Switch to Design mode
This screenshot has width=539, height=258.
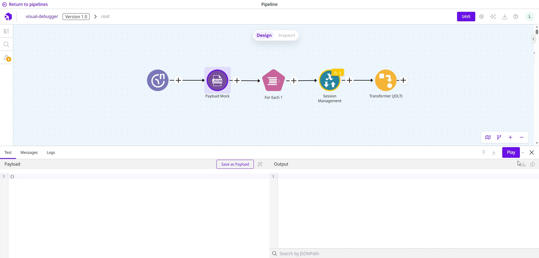[x=264, y=35]
